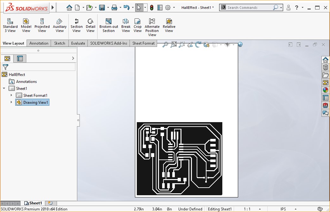Viewport: 330px width, 212px height.
Task: Switch to the Annotation tab
Action: pyautogui.click(x=39, y=43)
